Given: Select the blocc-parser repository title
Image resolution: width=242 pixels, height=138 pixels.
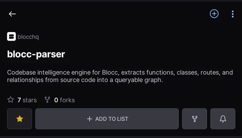Looking at the screenshot, I should point(36,54).
